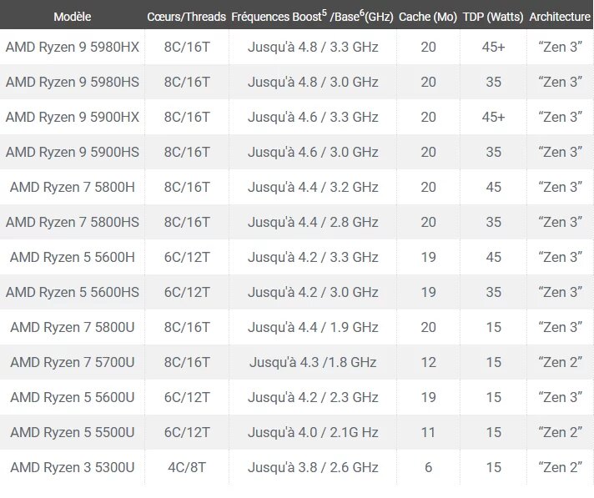Screen dimensions: 594x498
Task: Click the Jusqu'à 3.8 / 2.6 GHz cell
Action: click(313, 467)
